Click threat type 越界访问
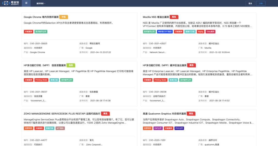This screenshot has width=278, height=146. point(213,140)
